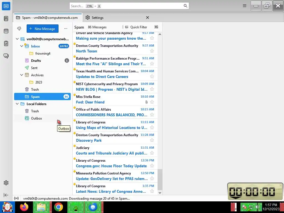Star the Discovery Park message
Screen dimensions: 284x213
[152, 140]
